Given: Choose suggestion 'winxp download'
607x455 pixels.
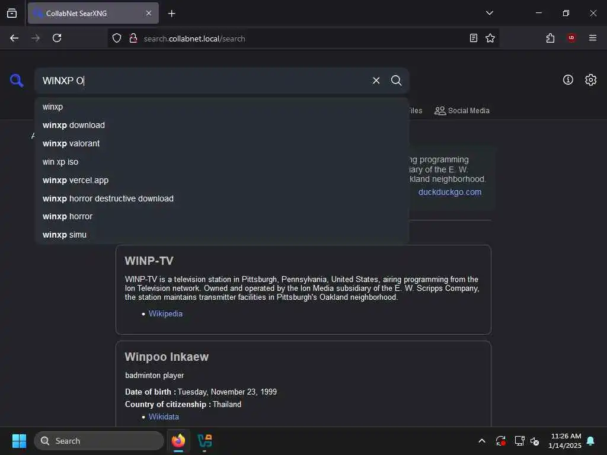Looking at the screenshot, I should click(222, 125).
